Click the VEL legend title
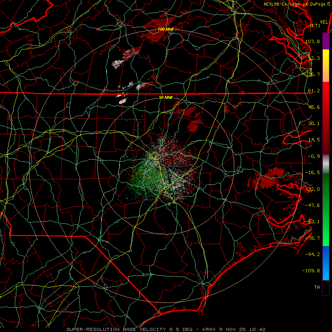Image resolution: width=332 pixels, height=332 pixels. coord(324,22)
